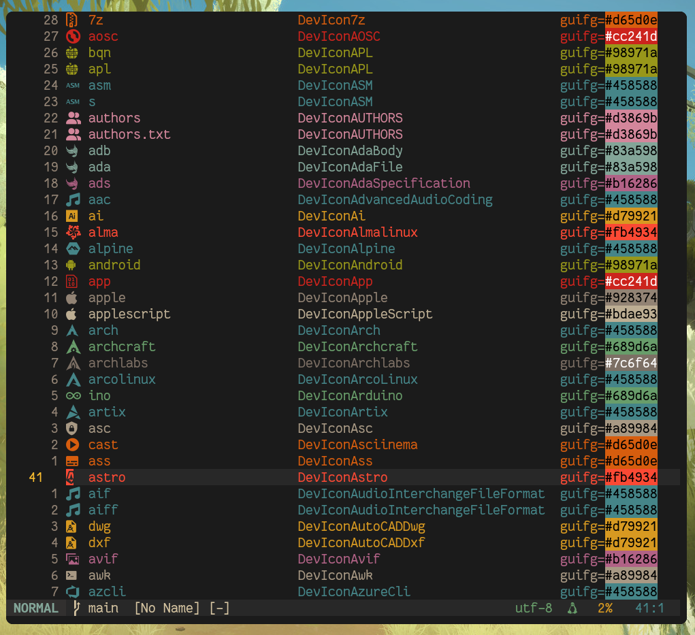Click the #d79921 yellow swatch for ai

click(x=631, y=216)
